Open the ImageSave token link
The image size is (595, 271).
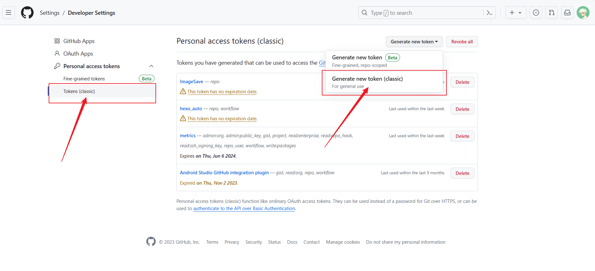pos(192,81)
